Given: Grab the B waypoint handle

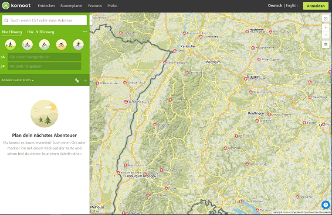Looking at the screenshot, I should point(2,66).
